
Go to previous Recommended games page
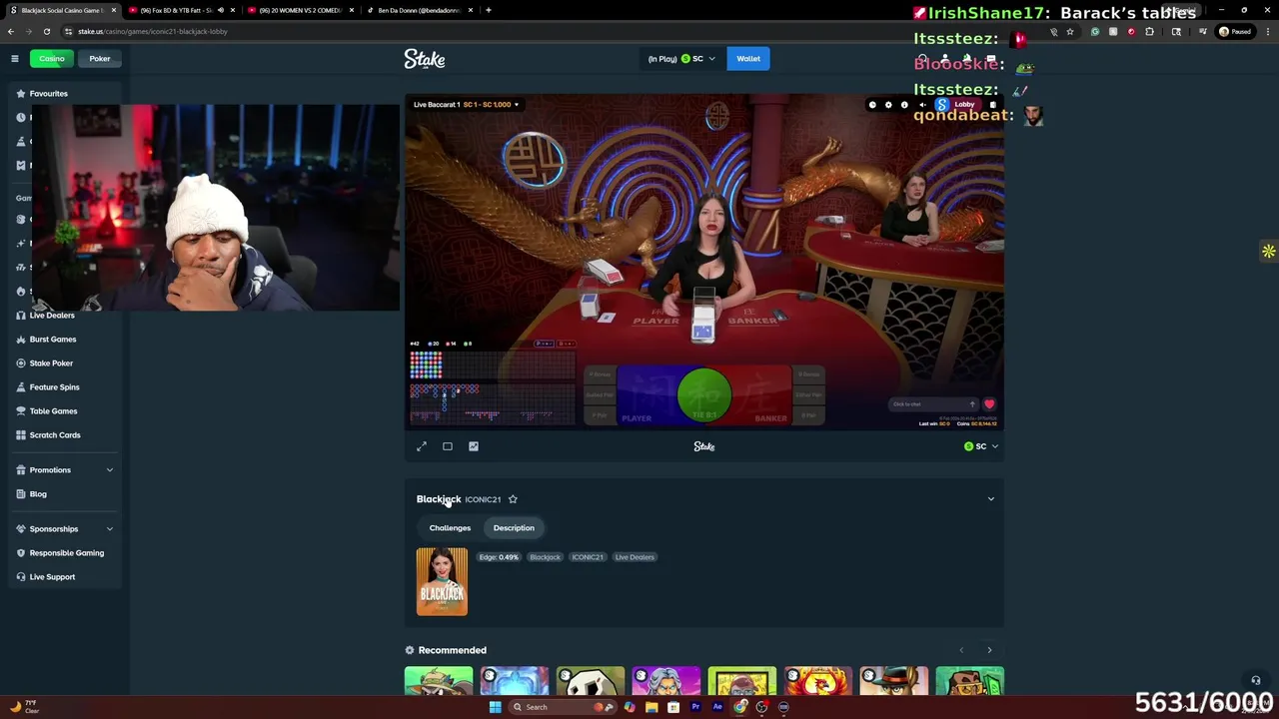pyautogui.click(x=961, y=650)
